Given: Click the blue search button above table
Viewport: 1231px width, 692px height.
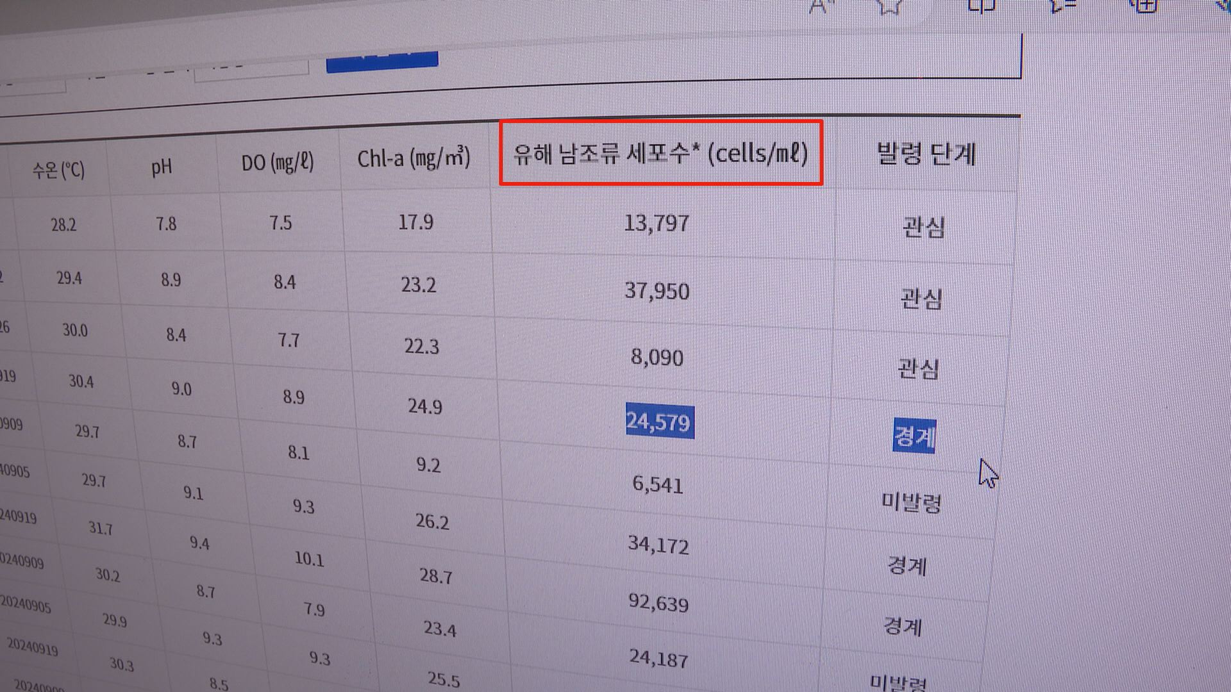Looking at the screenshot, I should pos(381,62).
